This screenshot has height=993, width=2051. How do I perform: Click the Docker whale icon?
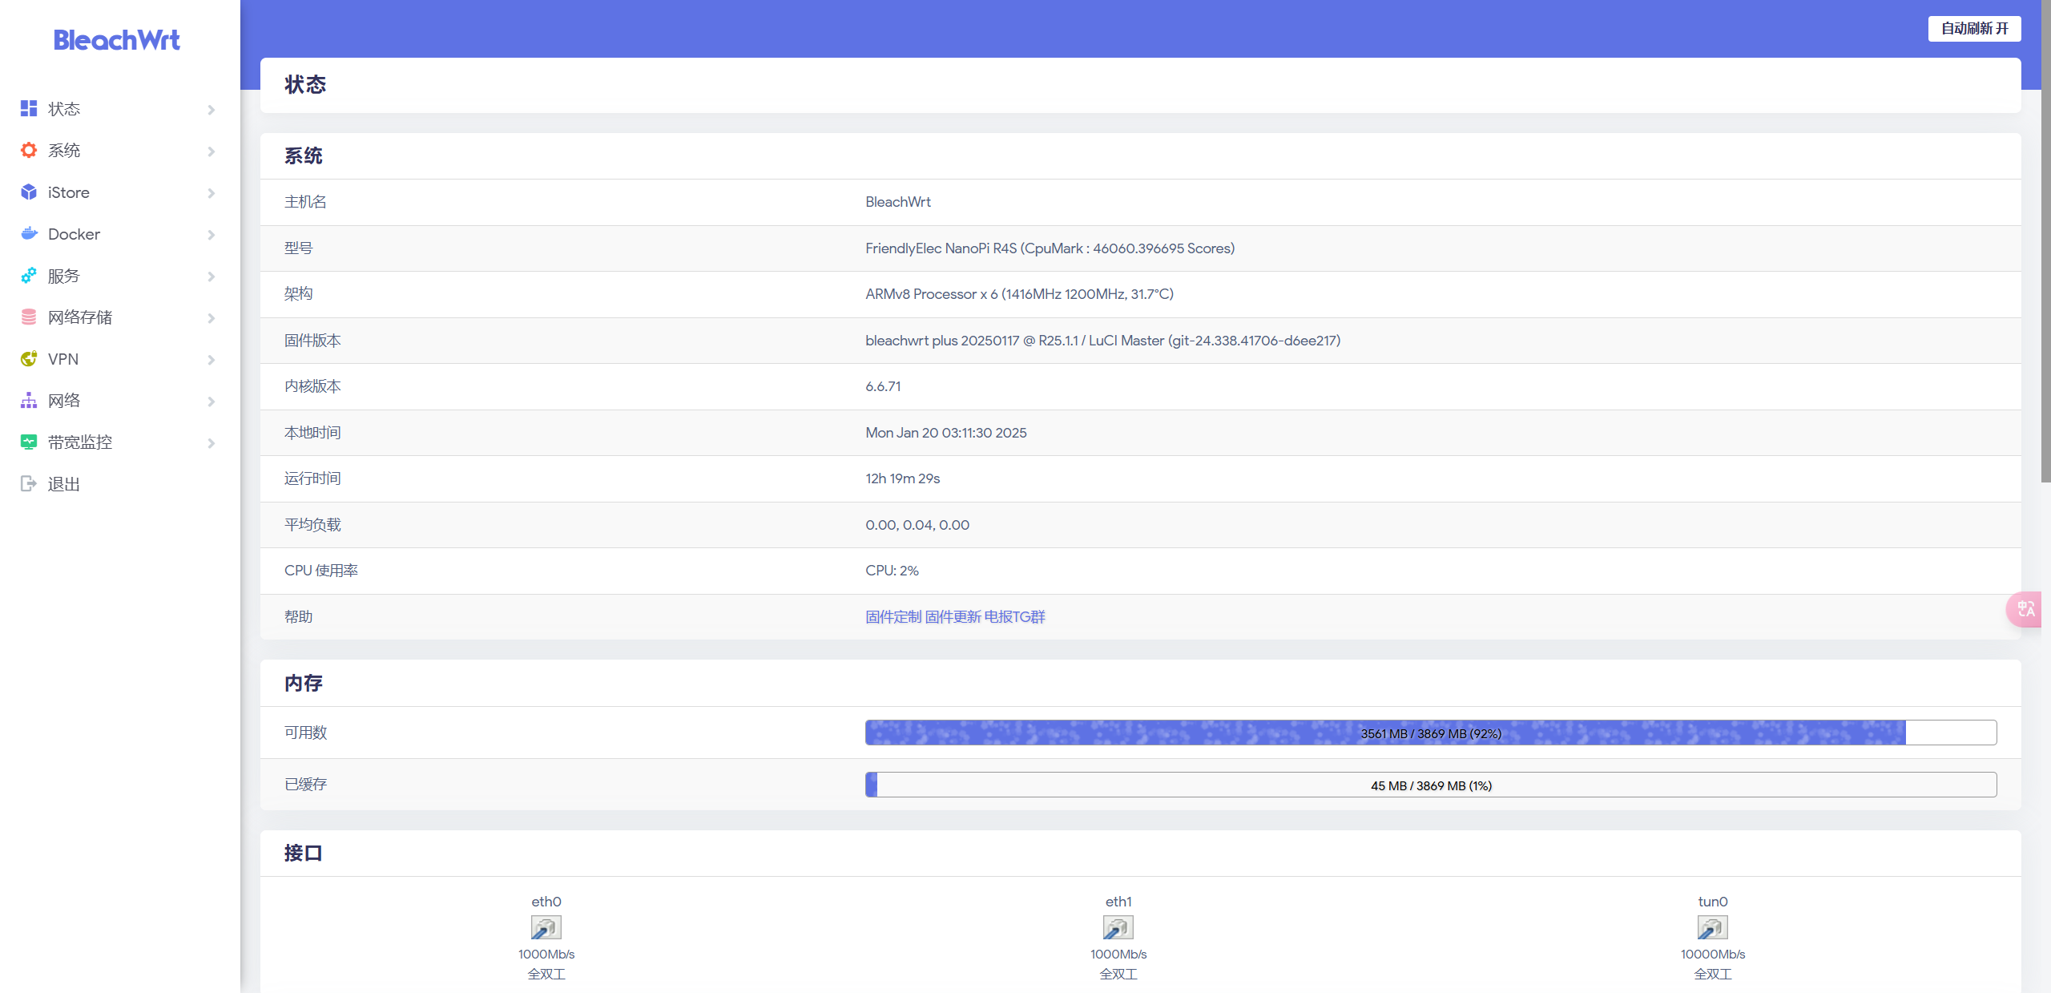click(x=29, y=233)
